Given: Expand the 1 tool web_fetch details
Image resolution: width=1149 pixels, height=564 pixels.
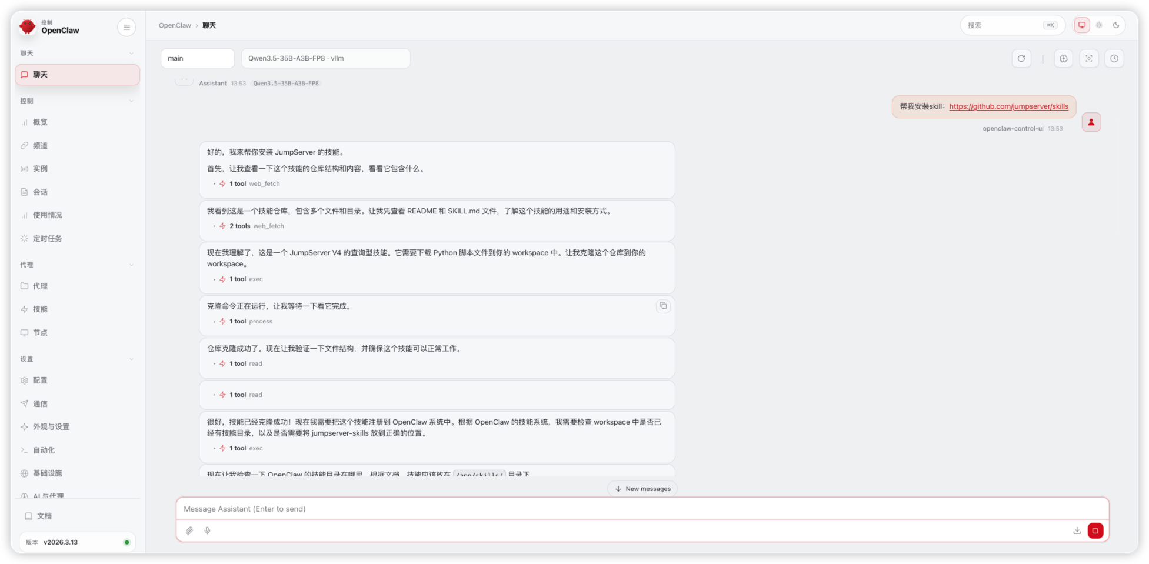Looking at the screenshot, I should pyautogui.click(x=247, y=183).
